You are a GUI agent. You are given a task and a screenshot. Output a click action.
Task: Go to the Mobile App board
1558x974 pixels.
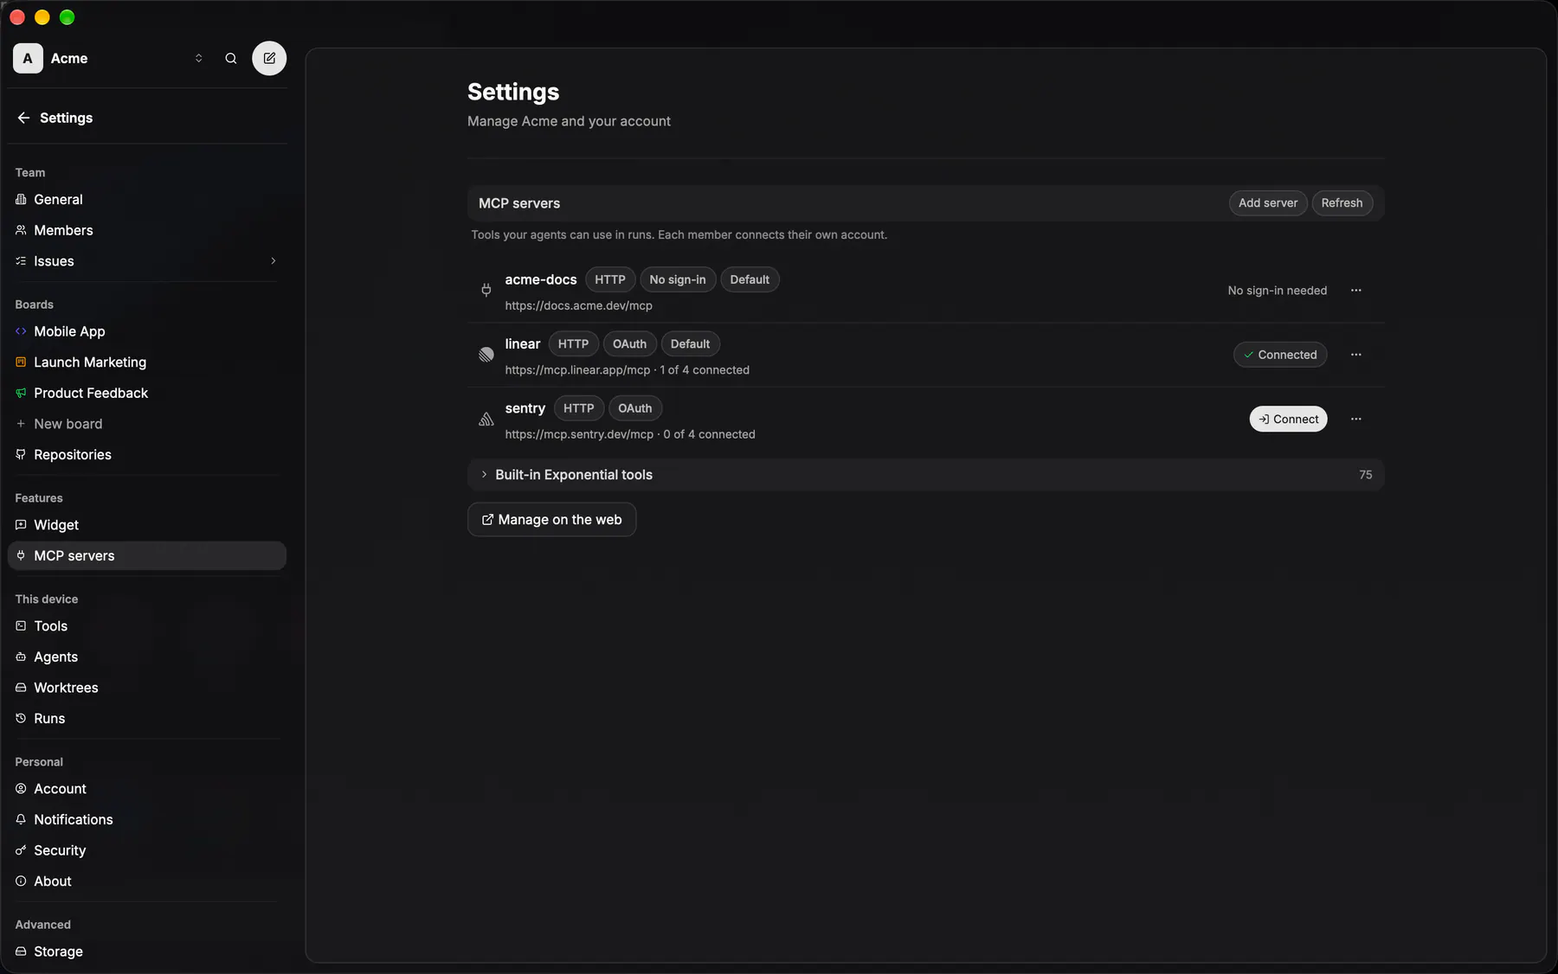click(146, 331)
